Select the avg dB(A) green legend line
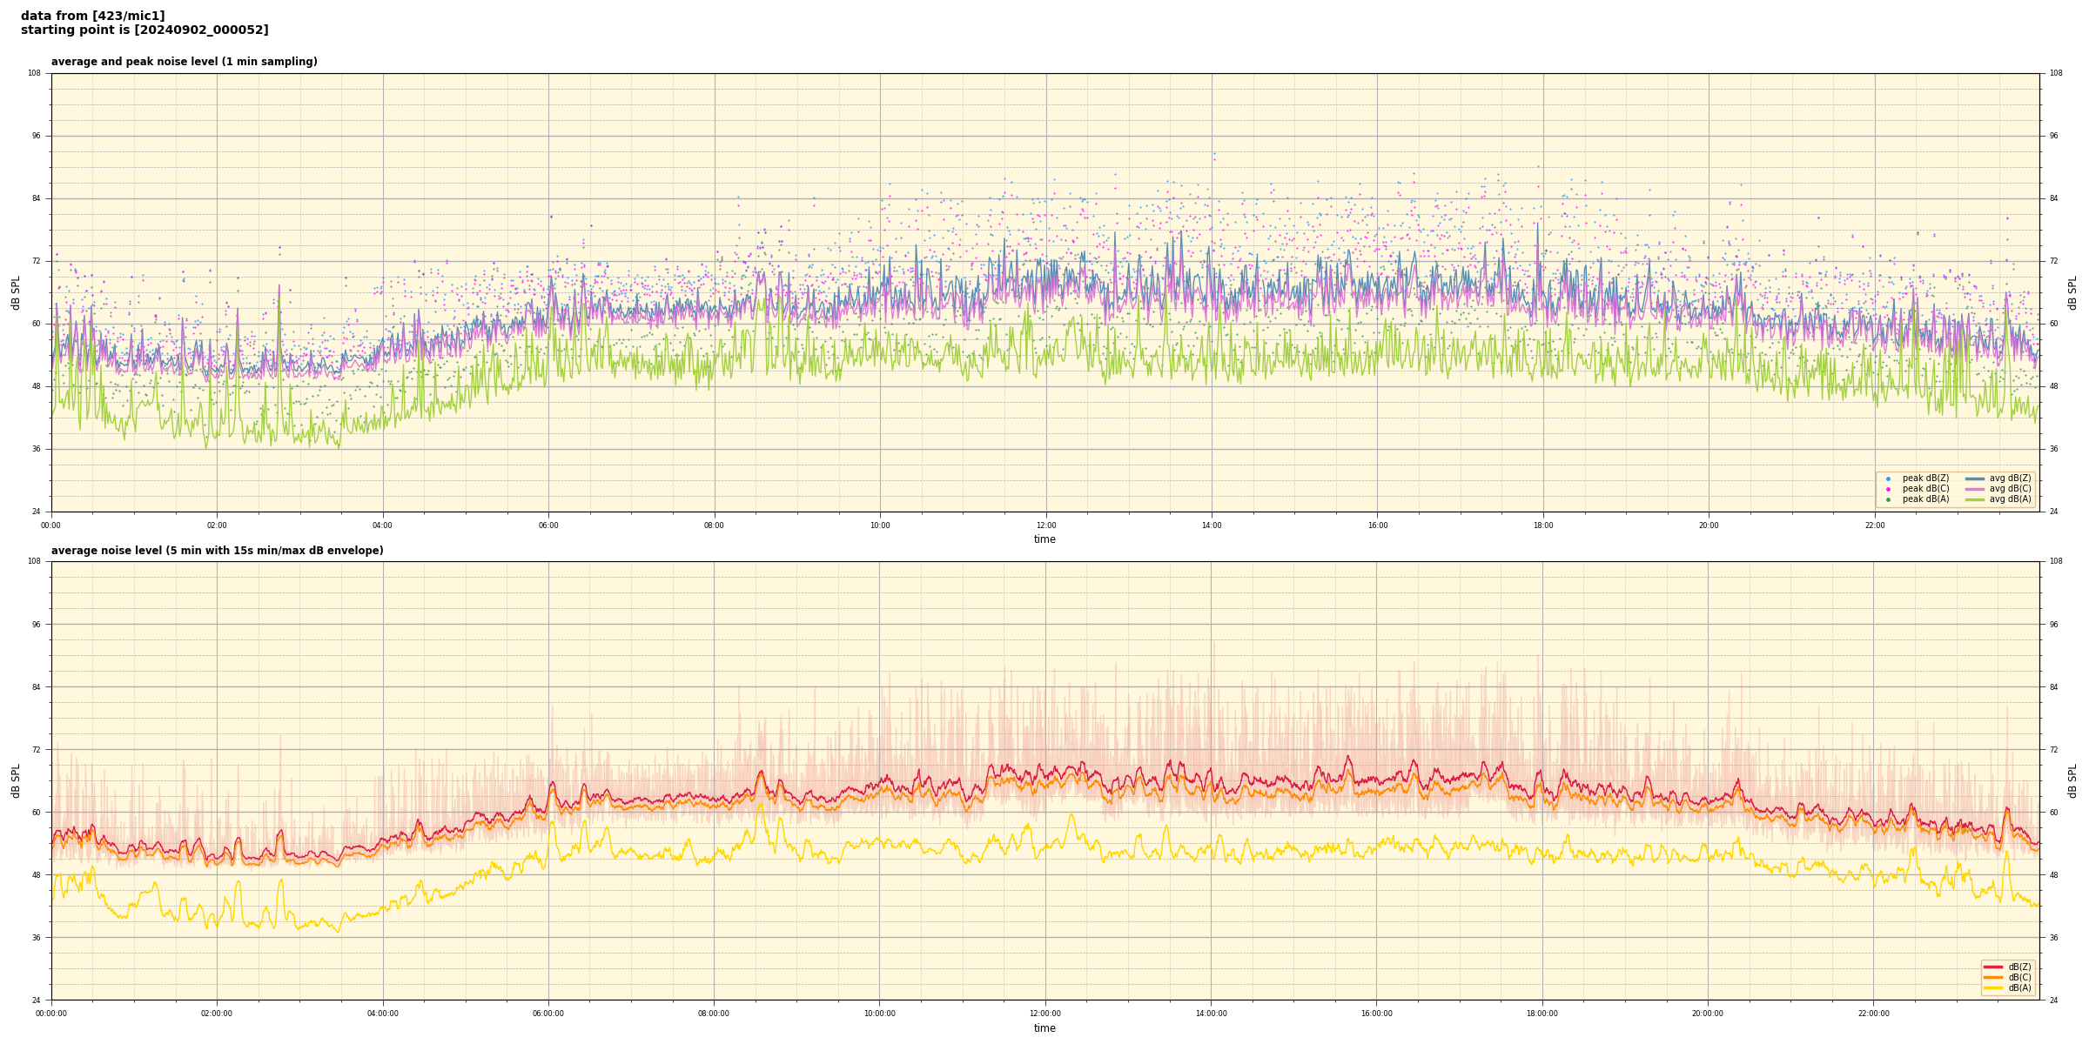Screen dimensions: 2089x1044 [1974, 499]
